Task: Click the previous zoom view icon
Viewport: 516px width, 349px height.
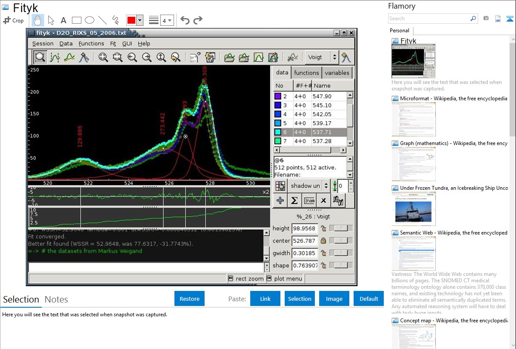Action: click(x=175, y=57)
